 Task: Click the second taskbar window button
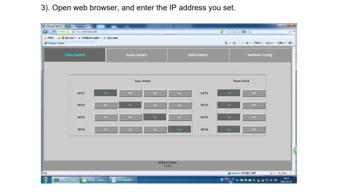(94, 180)
